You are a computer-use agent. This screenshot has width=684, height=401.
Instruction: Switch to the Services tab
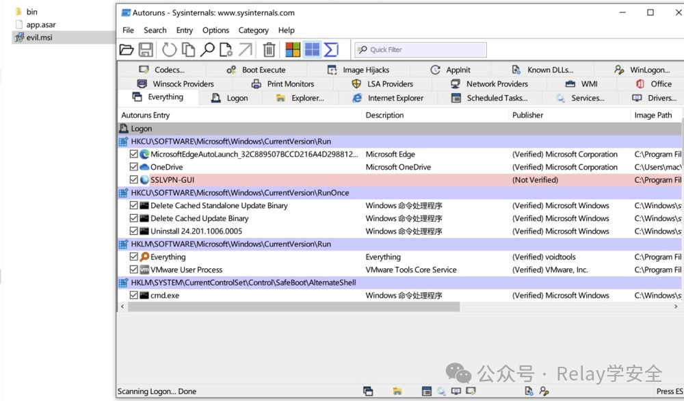[580, 98]
